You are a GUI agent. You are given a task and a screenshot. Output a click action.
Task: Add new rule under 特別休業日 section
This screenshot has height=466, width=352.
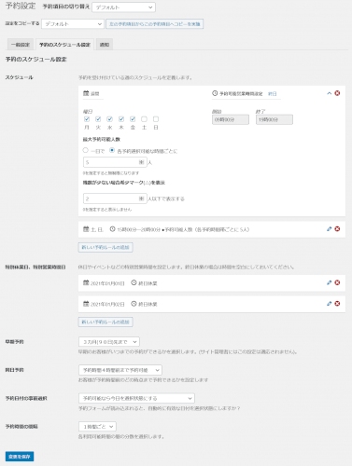click(x=106, y=322)
